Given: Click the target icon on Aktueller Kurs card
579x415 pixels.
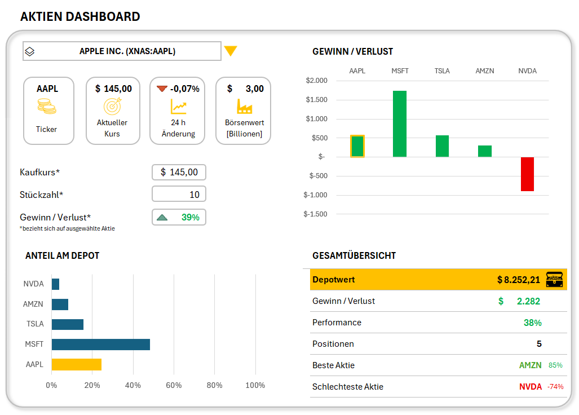Looking at the screenshot, I should tap(112, 107).
